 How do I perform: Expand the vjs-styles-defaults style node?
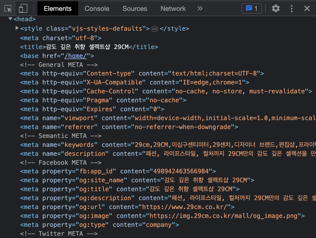pyautogui.click(x=17, y=28)
